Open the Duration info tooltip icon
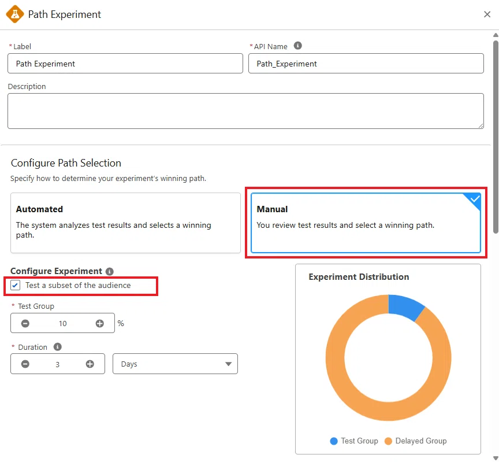Image resolution: width=499 pixels, height=462 pixels. coord(57,347)
